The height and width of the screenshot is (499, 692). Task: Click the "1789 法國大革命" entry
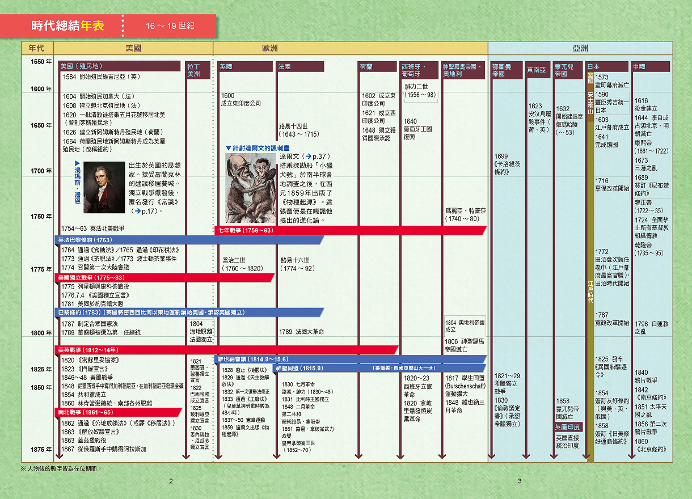302,331
